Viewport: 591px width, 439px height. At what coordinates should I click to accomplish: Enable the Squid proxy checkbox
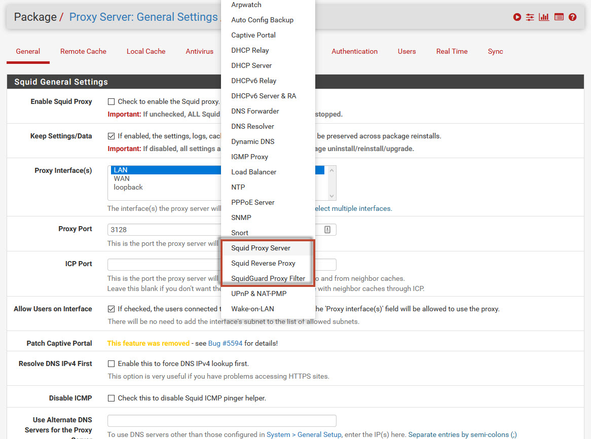tap(111, 101)
